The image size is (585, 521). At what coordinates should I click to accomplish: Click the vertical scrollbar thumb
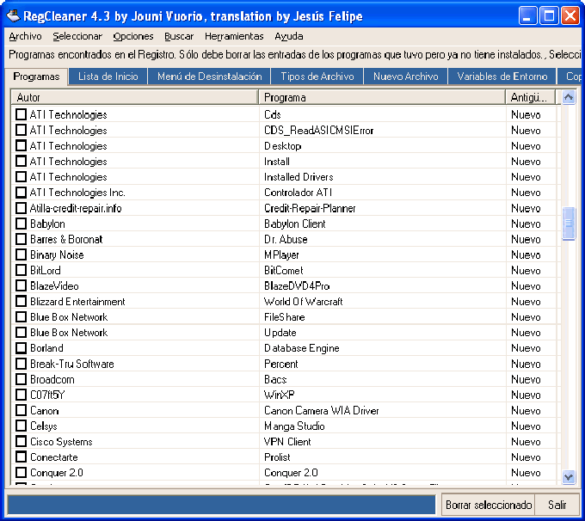(568, 224)
